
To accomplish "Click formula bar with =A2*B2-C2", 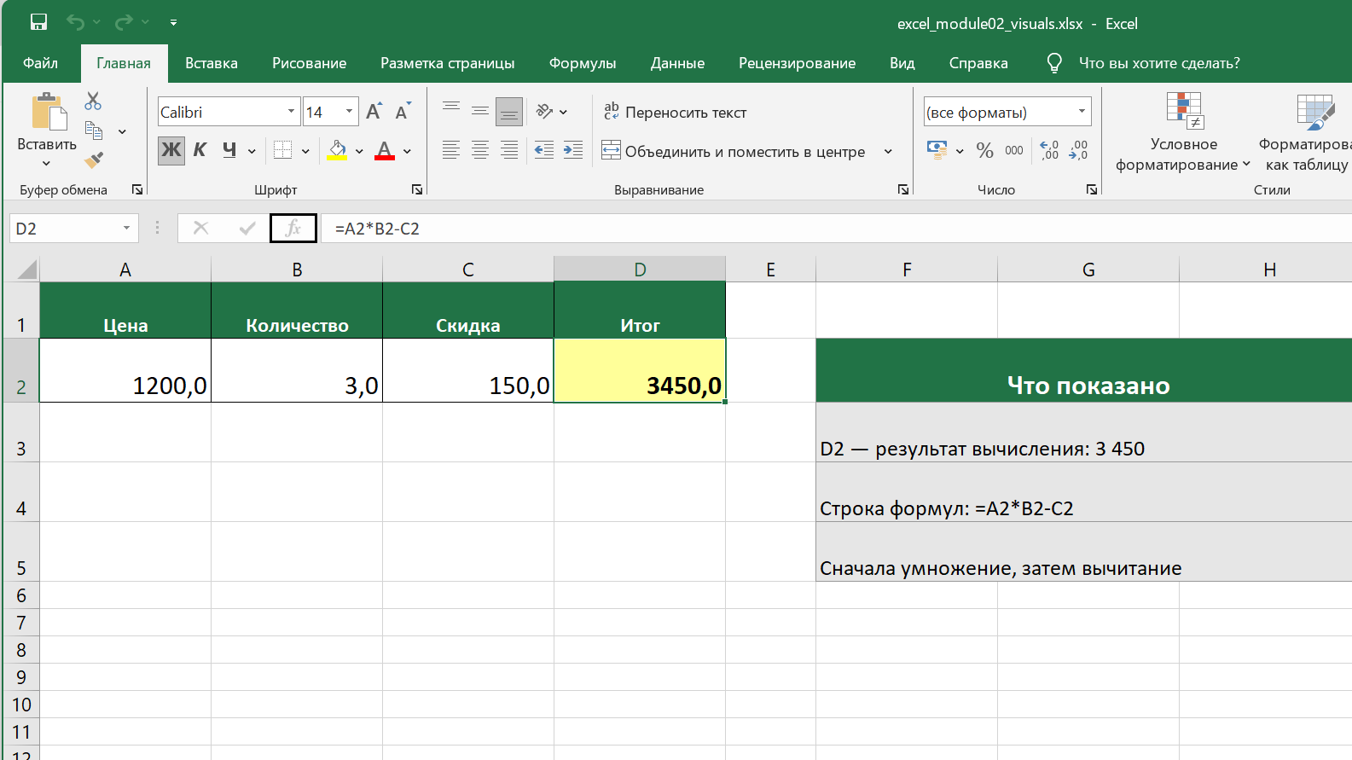I will point(836,229).
